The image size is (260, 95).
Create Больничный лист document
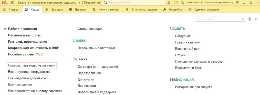(188, 49)
